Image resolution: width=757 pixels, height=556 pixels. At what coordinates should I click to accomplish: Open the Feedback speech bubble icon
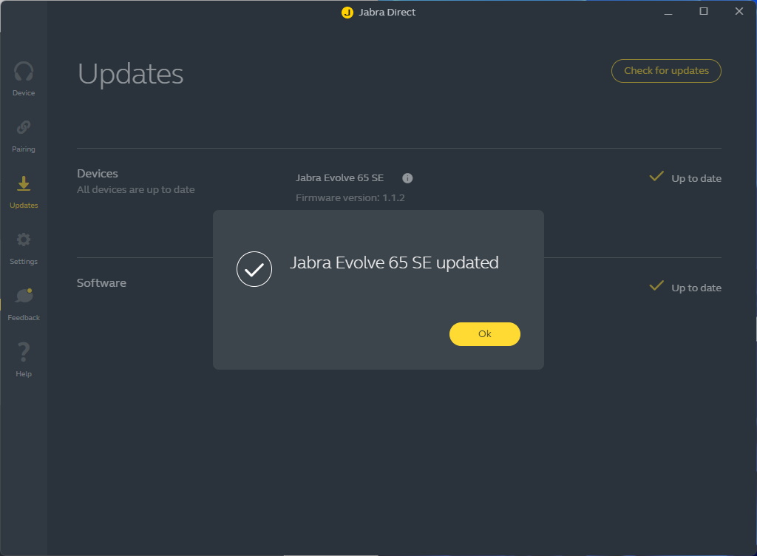coord(24,296)
